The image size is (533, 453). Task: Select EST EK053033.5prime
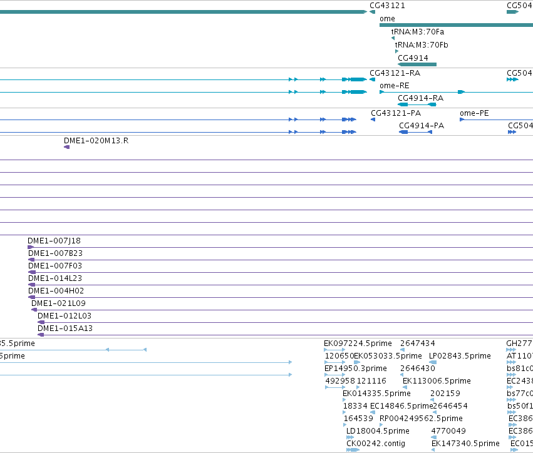388,356
